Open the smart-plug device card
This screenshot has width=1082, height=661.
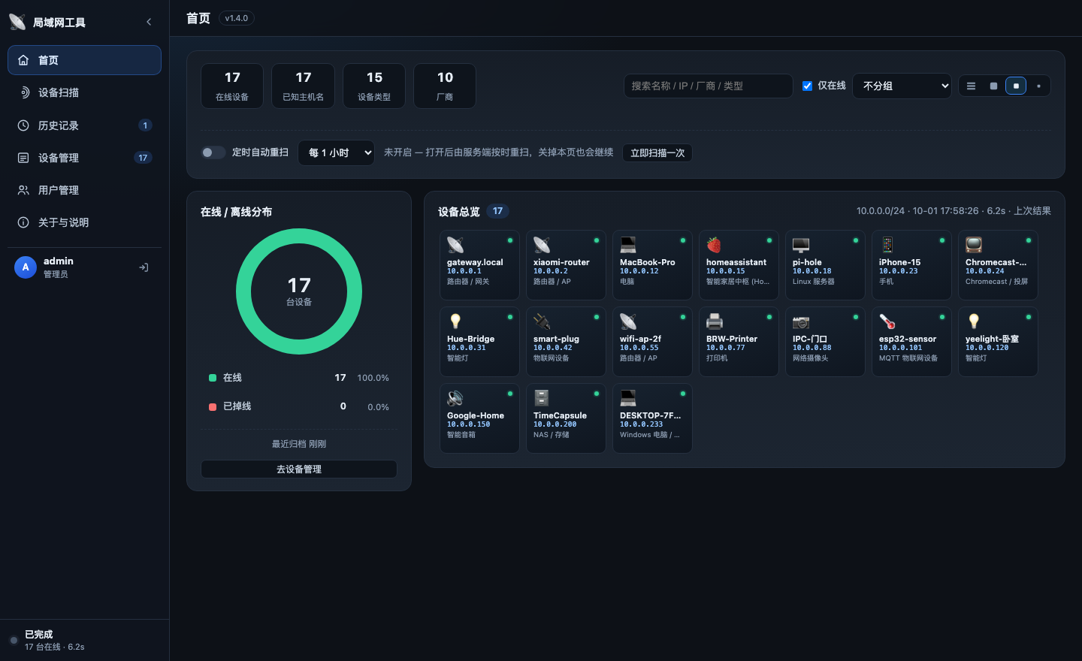pos(566,342)
